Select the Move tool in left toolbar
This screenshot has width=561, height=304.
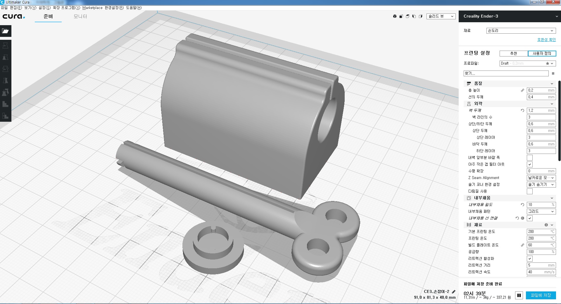point(6,46)
